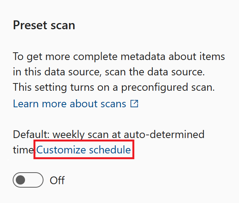
Task: Click the red-highlighted Customize schedule text
Action: point(84,150)
